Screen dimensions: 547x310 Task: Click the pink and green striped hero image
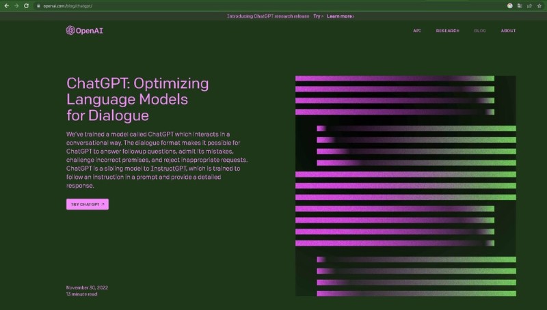[x=405, y=186]
